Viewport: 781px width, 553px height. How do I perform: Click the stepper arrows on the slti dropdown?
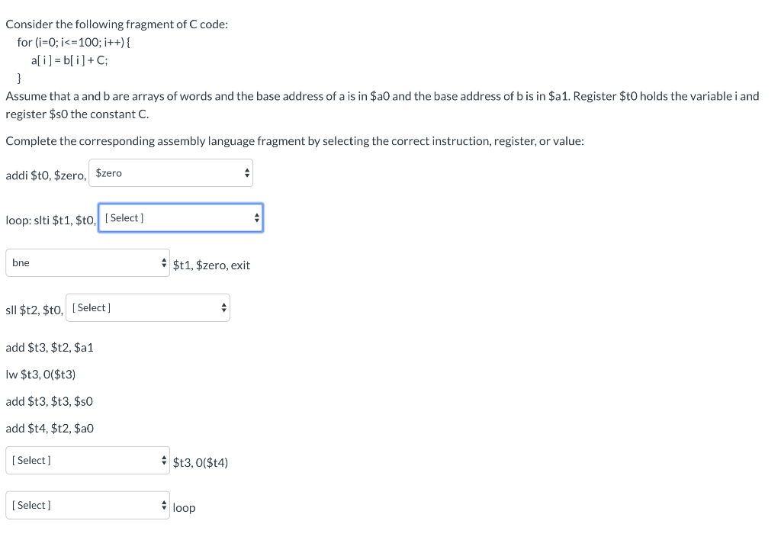(x=256, y=217)
